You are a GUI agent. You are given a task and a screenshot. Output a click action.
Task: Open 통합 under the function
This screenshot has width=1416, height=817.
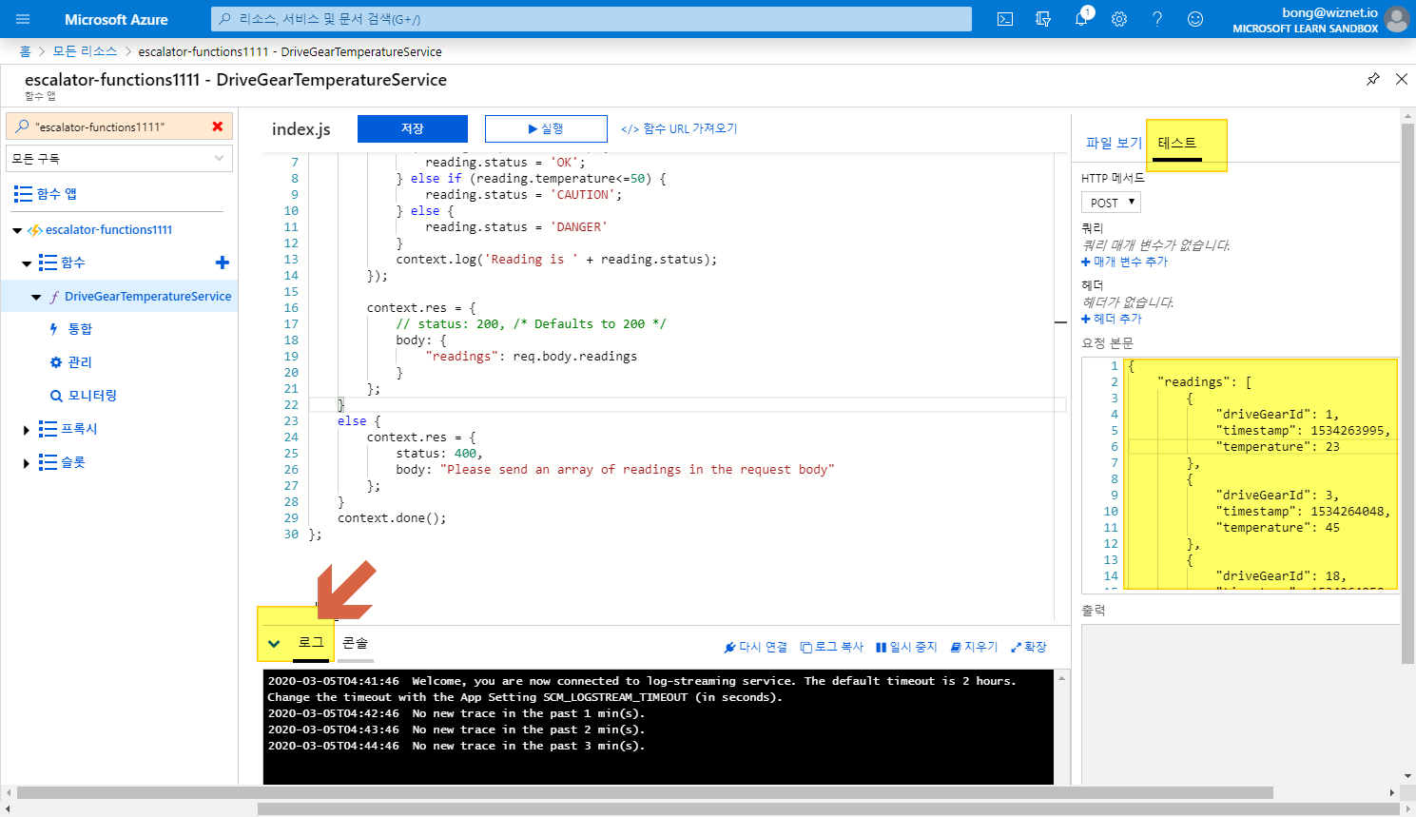[x=80, y=329]
